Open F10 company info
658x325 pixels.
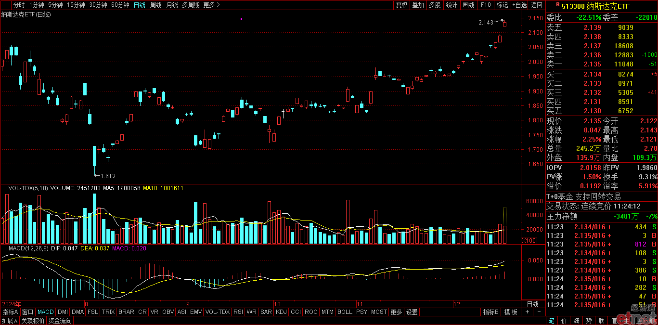(x=486, y=5)
